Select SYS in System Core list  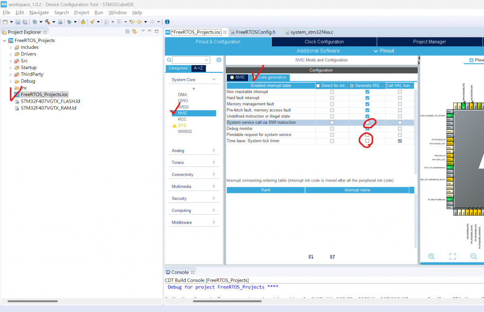pos(182,125)
